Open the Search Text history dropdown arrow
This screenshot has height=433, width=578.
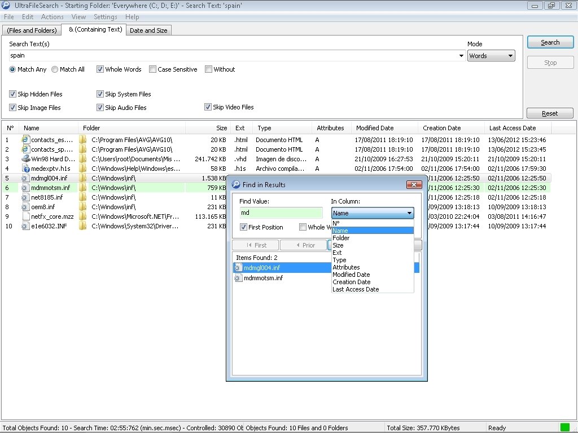click(461, 56)
